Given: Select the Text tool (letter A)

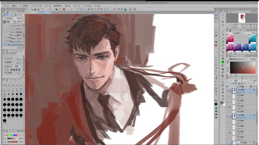Looking at the screenshot, I should click(223, 89).
